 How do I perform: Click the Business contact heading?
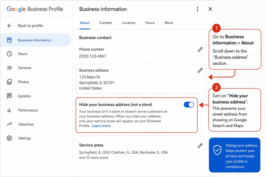click(95, 38)
